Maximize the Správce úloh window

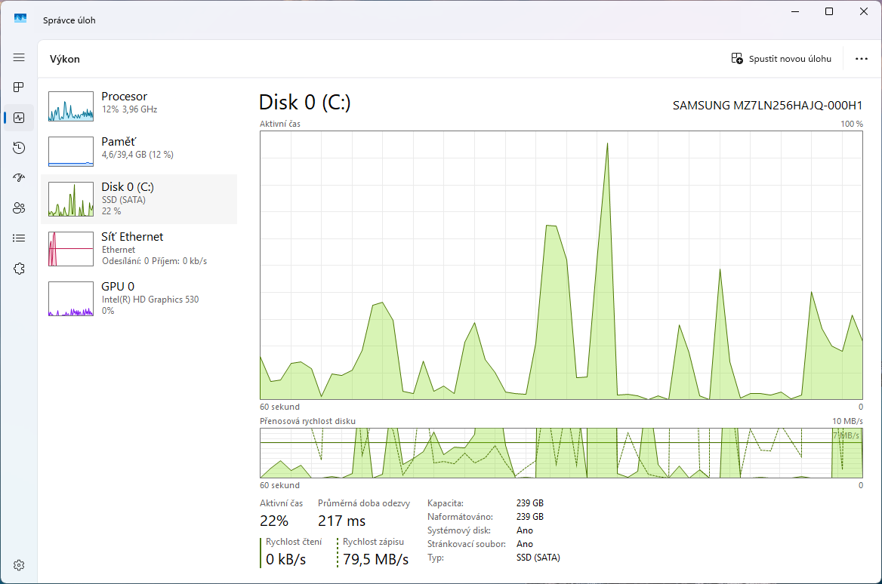click(829, 11)
